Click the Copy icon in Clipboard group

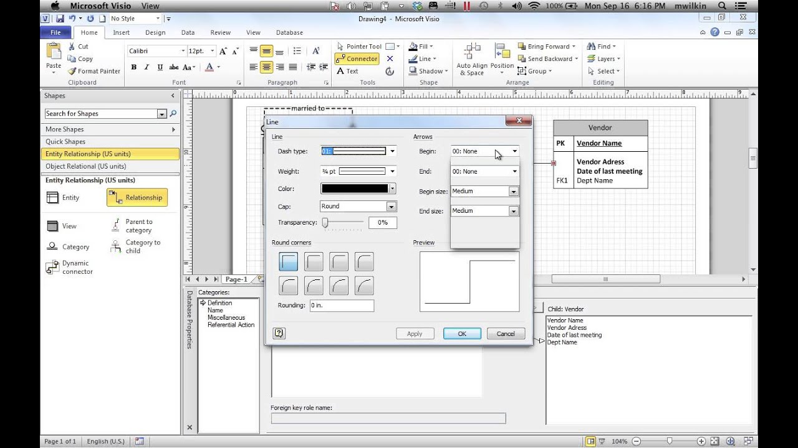pyautogui.click(x=71, y=58)
